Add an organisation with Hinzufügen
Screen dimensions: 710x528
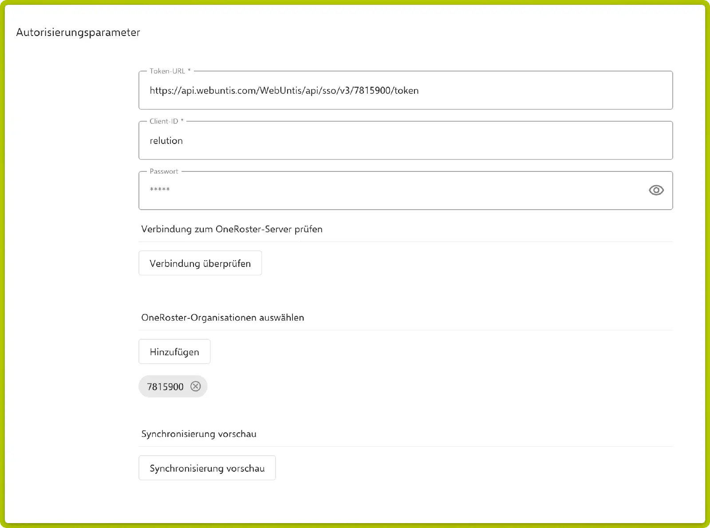click(174, 352)
